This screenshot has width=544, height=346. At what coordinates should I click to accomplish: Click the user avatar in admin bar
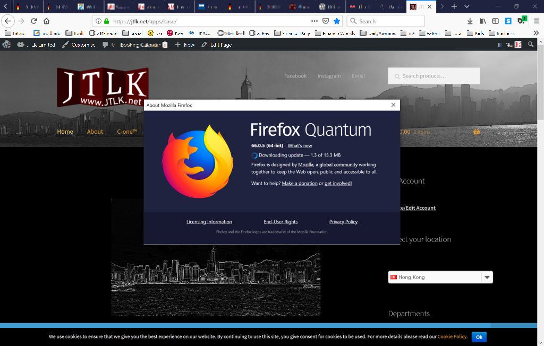[518, 45]
